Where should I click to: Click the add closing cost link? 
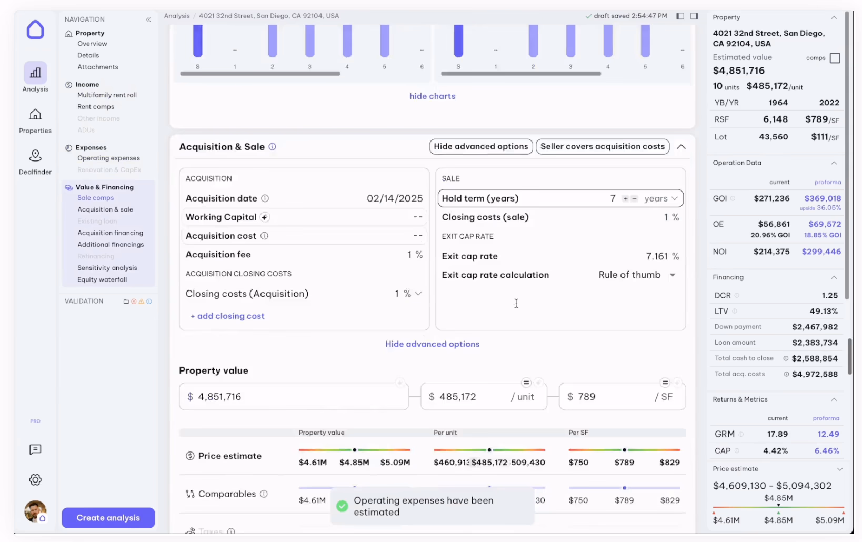[227, 316]
